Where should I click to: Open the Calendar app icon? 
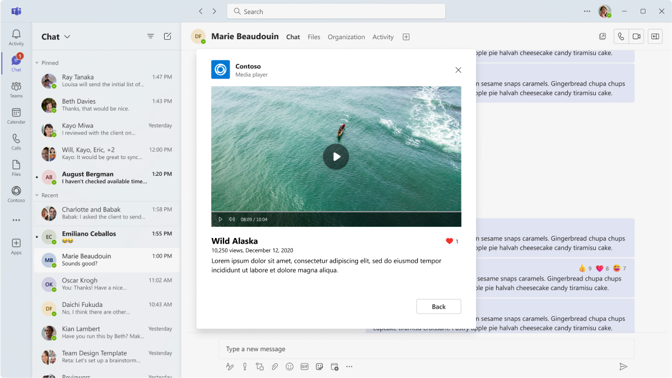pos(16,115)
